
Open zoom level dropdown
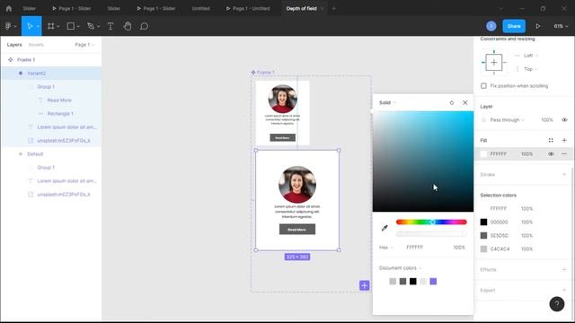pyautogui.click(x=561, y=26)
